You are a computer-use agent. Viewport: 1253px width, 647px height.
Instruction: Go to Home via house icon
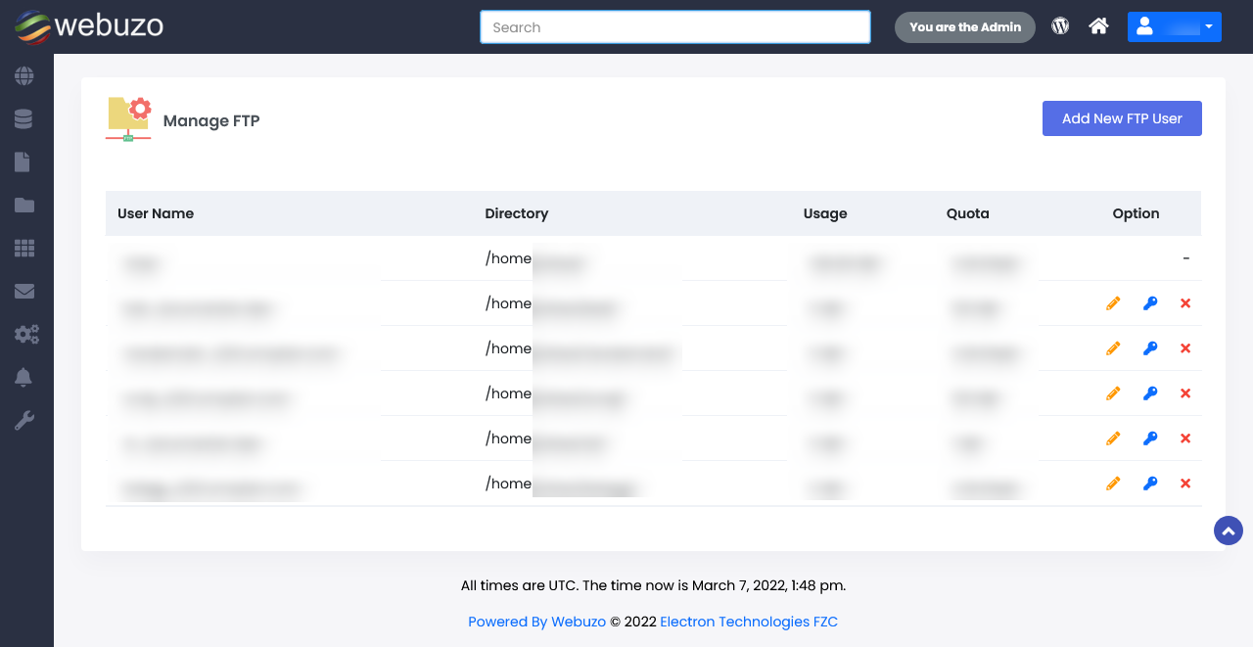tap(1098, 26)
